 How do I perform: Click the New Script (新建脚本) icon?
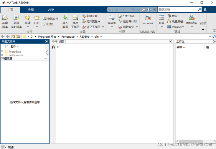(5, 18)
